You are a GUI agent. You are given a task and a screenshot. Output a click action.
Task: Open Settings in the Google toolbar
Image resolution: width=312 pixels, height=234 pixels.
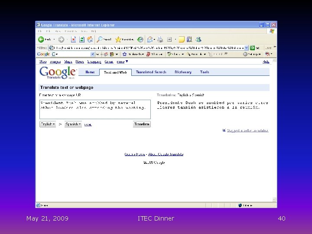252,54
